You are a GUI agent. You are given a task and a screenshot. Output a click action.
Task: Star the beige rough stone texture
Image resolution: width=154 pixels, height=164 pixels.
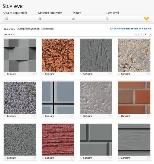pyautogui.click(x=148, y=74)
